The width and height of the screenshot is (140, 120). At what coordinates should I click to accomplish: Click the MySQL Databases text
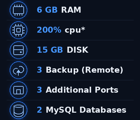point(86,110)
